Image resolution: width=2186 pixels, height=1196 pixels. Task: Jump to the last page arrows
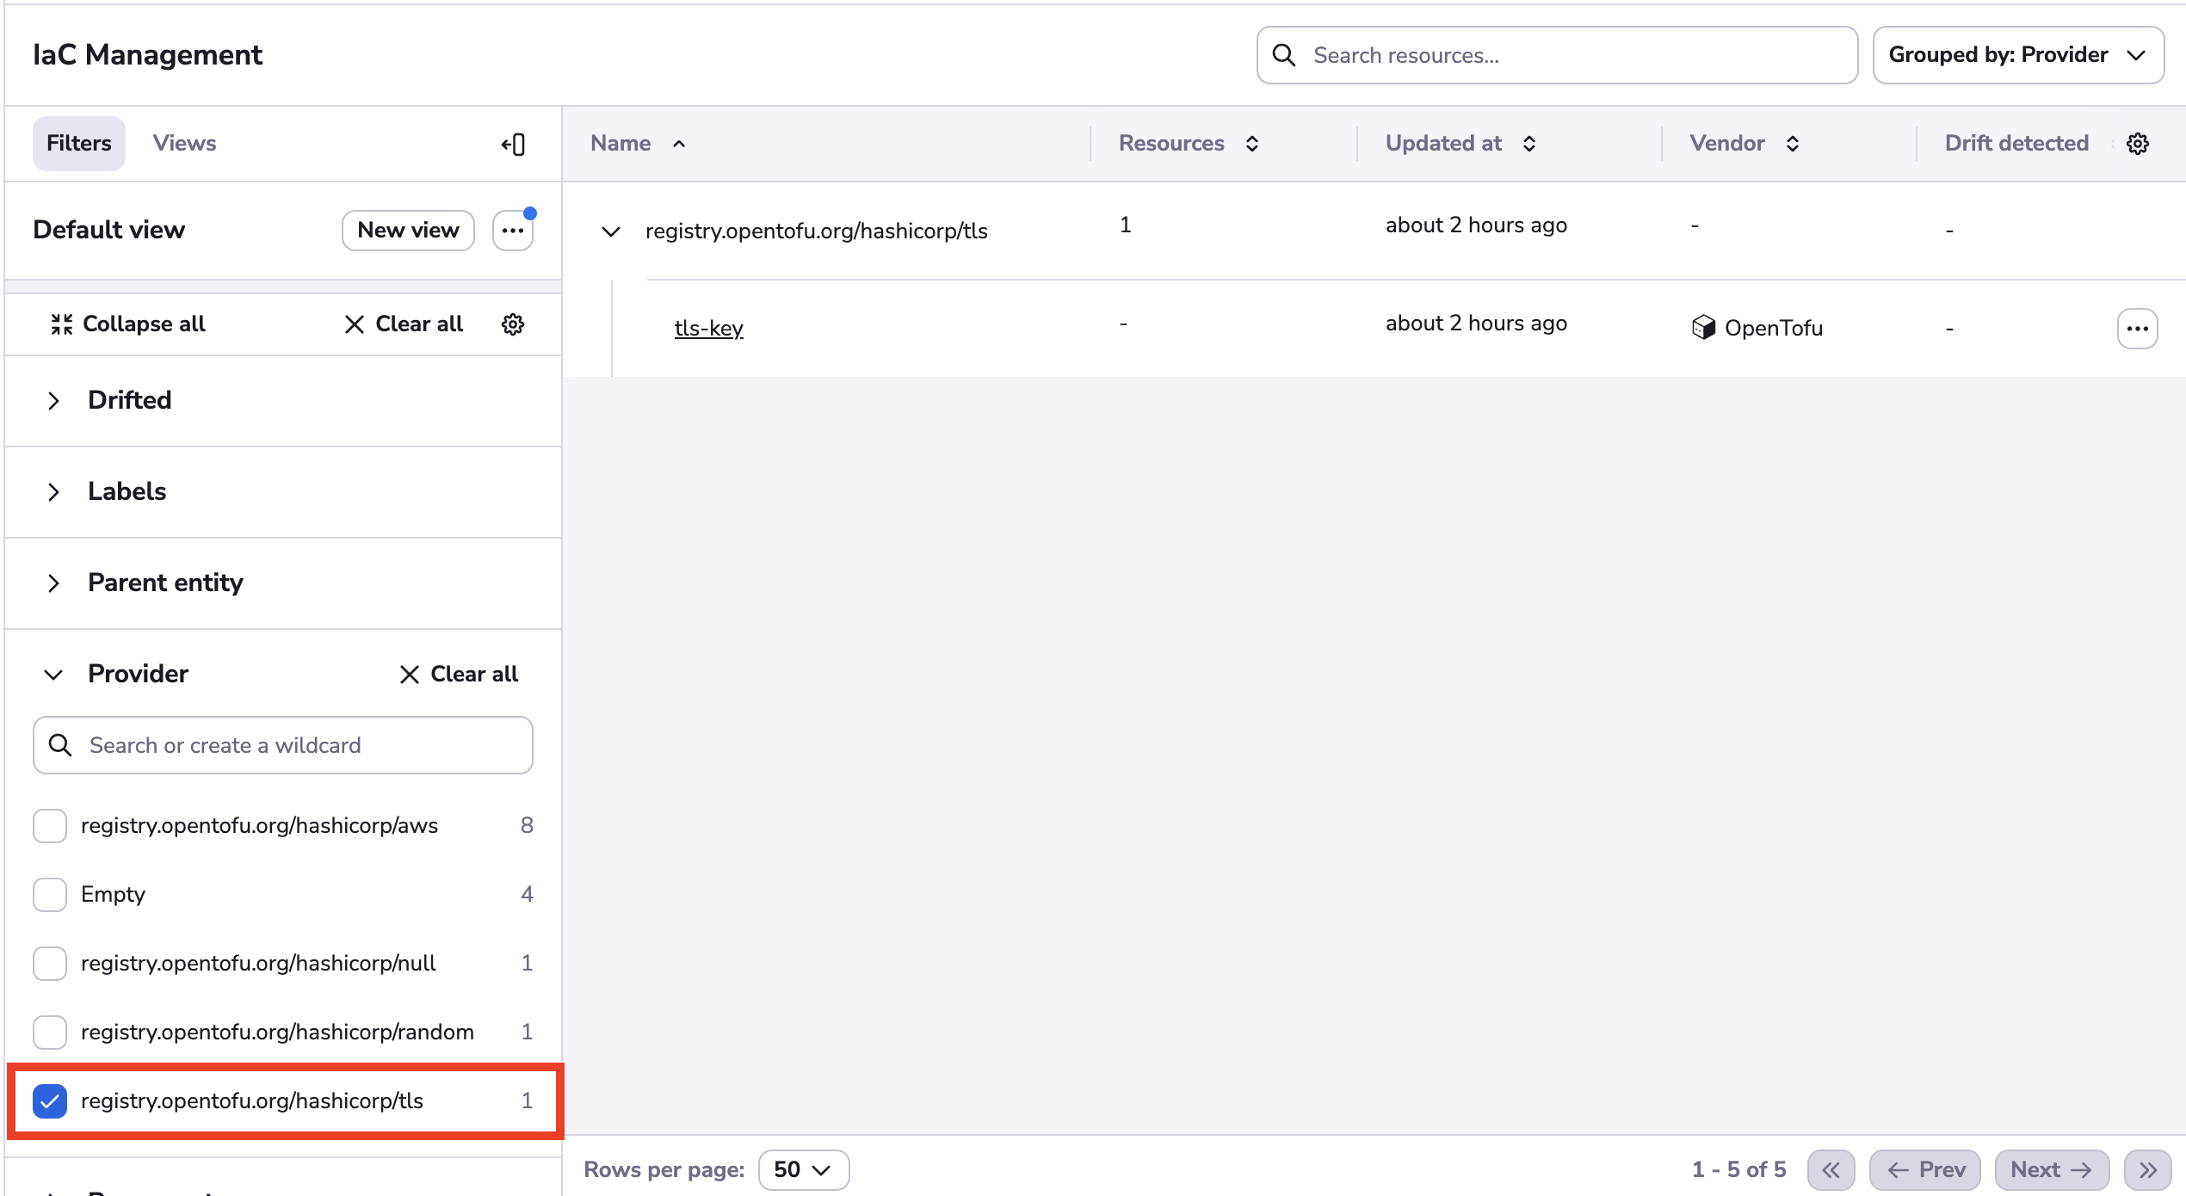(2148, 1170)
